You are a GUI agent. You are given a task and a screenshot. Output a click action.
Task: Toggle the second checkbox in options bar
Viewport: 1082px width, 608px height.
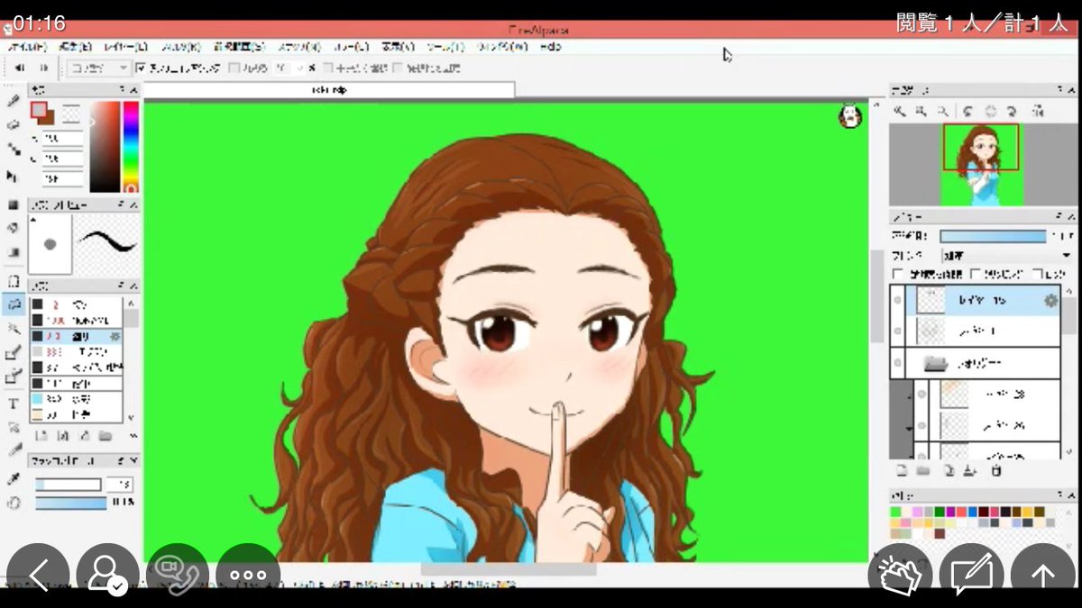coord(234,68)
